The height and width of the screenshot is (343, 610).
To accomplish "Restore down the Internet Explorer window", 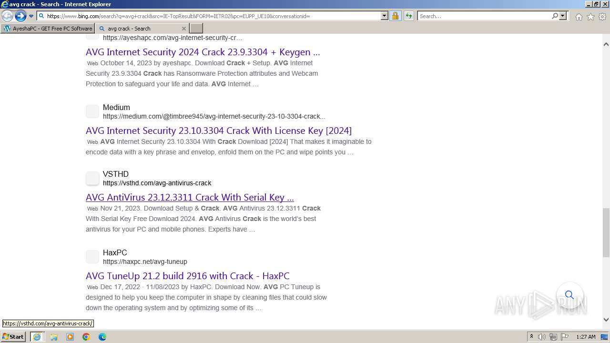I will 596,4.
